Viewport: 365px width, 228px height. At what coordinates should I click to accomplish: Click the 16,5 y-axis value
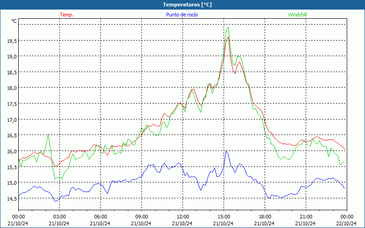pos(12,136)
